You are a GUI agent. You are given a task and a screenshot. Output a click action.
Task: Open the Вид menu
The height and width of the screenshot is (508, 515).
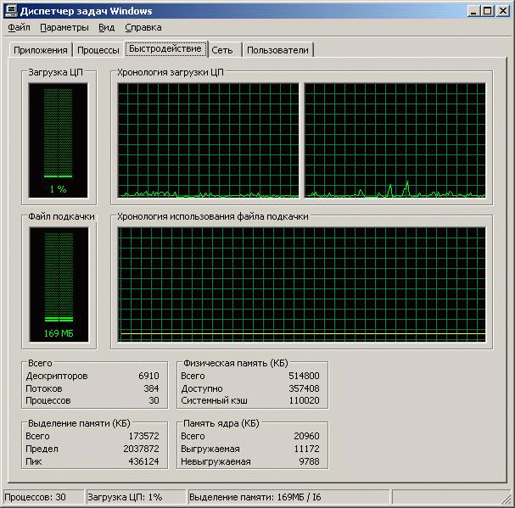coord(106,27)
